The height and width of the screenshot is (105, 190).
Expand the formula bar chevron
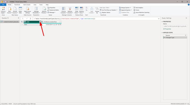coord(159,19)
